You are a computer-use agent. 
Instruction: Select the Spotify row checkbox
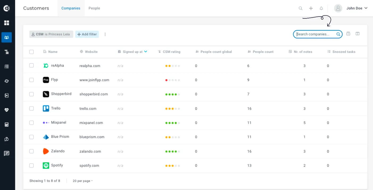[31, 165]
